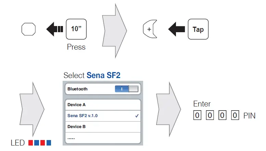Viewport: 266px width, 151px height.
Task: Click the last PIN digit box
Action: coord(235,115)
